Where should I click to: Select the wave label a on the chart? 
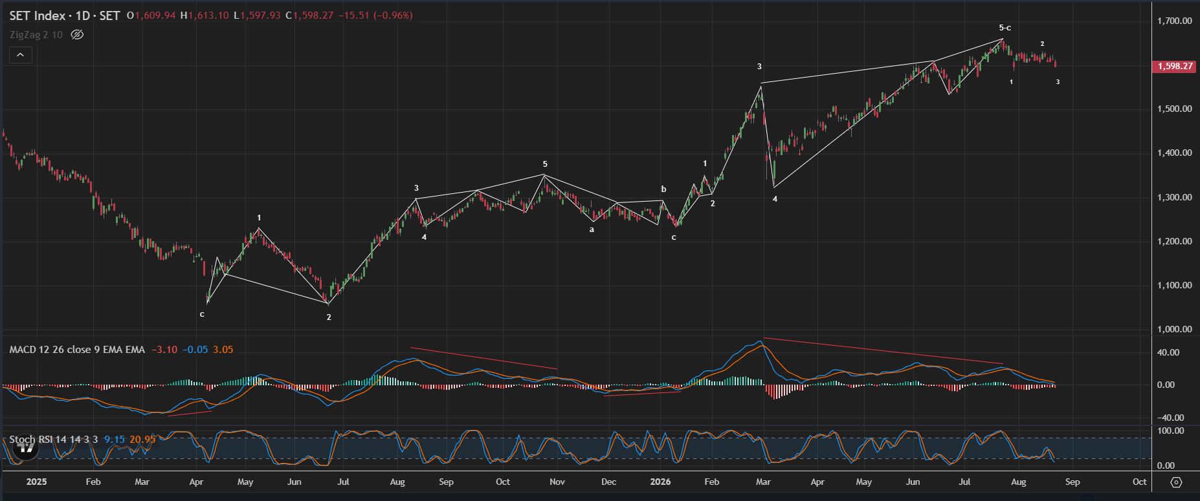[x=592, y=229]
